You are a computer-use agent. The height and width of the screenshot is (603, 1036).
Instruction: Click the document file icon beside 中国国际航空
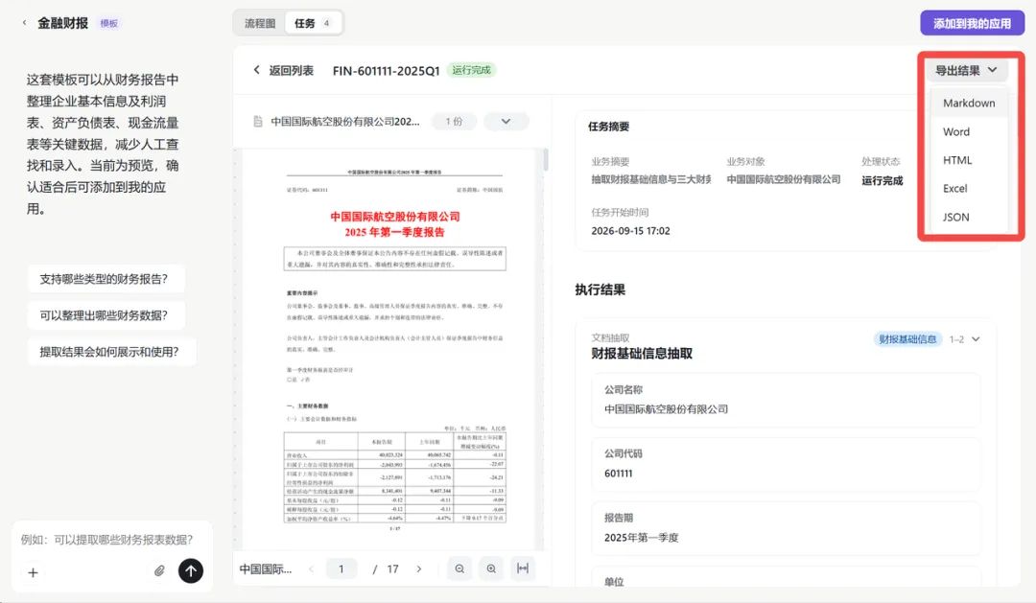click(x=258, y=122)
